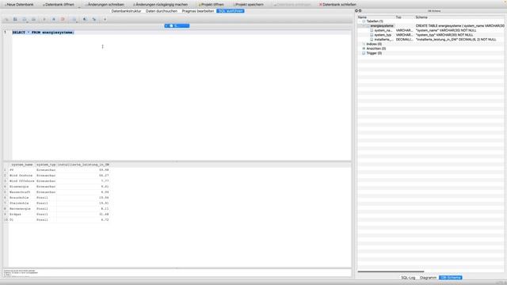
Task: Run all SQL with the play icon
Action: coord(44,19)
